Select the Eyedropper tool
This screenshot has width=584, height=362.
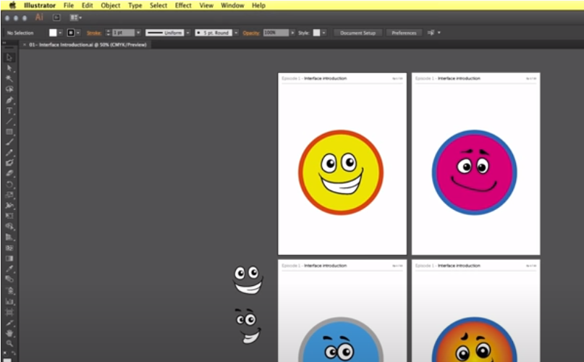tap(9, 269)
